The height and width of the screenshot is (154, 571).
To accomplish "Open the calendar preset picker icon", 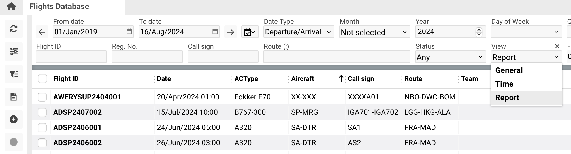I will point(249,32).
